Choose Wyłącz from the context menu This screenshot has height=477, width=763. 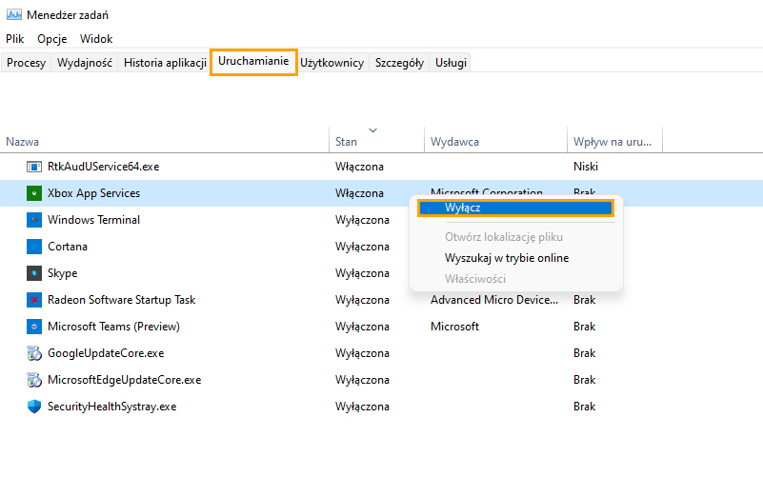[x=515, y=209]
